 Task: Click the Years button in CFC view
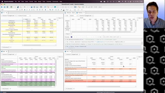140,57
